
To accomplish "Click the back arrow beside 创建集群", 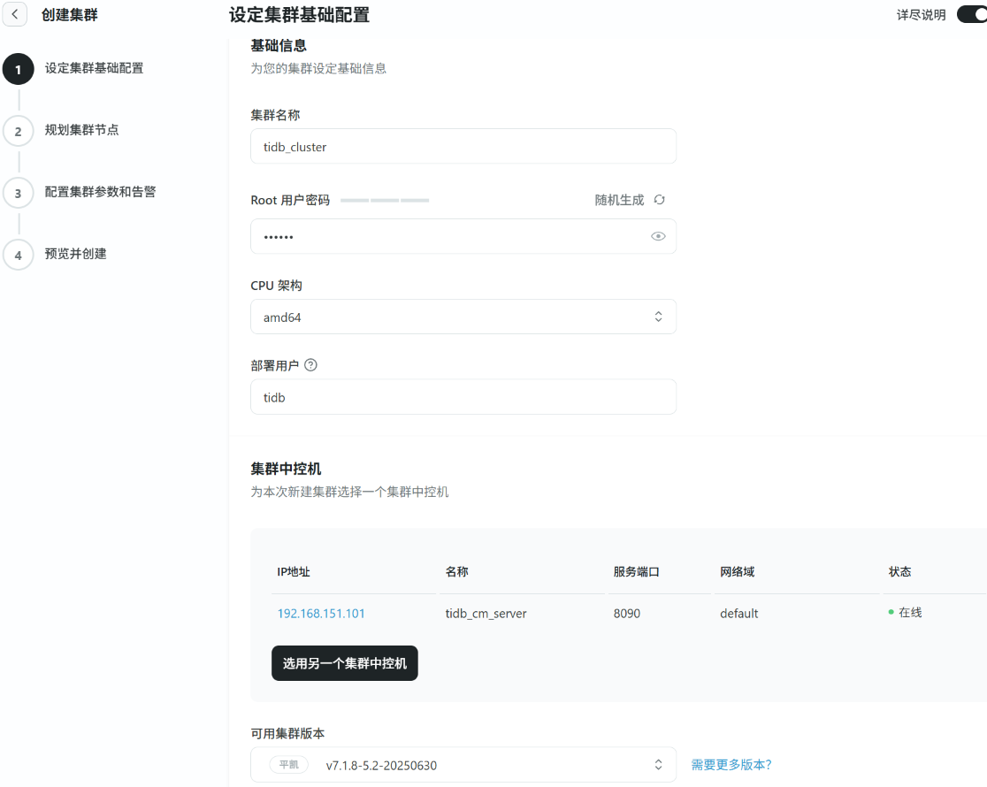I will [14, 14].
